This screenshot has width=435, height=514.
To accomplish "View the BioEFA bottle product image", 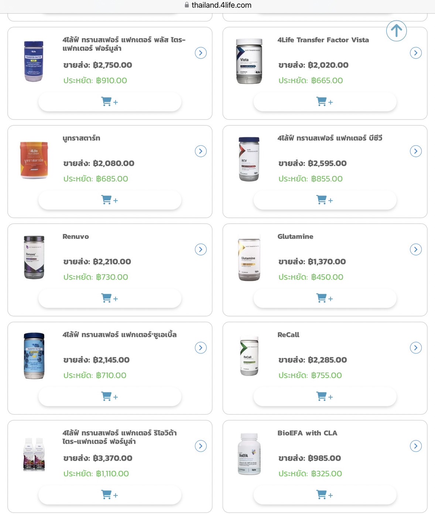I will pyautogui.click(x=249, y=454).
